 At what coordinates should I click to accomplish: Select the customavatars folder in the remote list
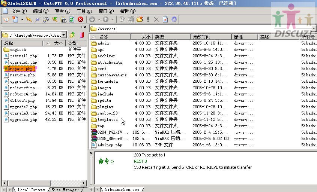pyautogui.click(x=112, y=75)
